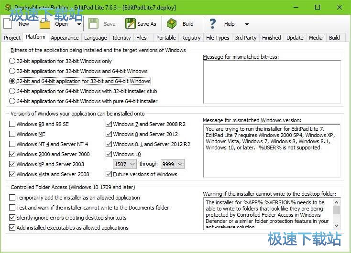
Task: Go to the 3rd Party tab
Action: point(246,38)
